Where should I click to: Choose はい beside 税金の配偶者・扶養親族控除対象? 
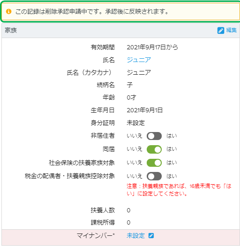[172, 176]
